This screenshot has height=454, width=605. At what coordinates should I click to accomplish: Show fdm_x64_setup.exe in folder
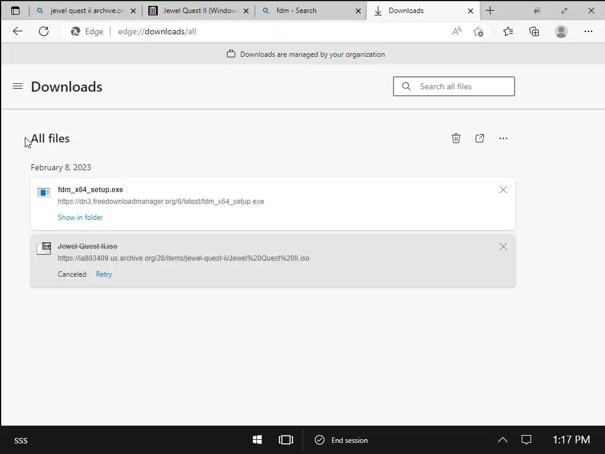(80, 218)
